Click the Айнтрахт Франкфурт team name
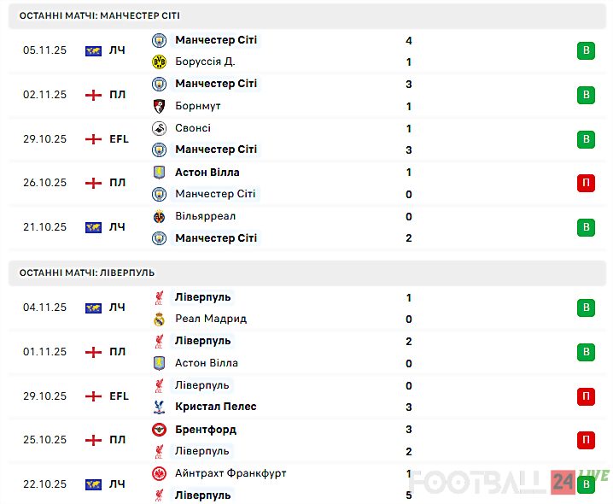 pyautogui.click(x=231, y=473)
